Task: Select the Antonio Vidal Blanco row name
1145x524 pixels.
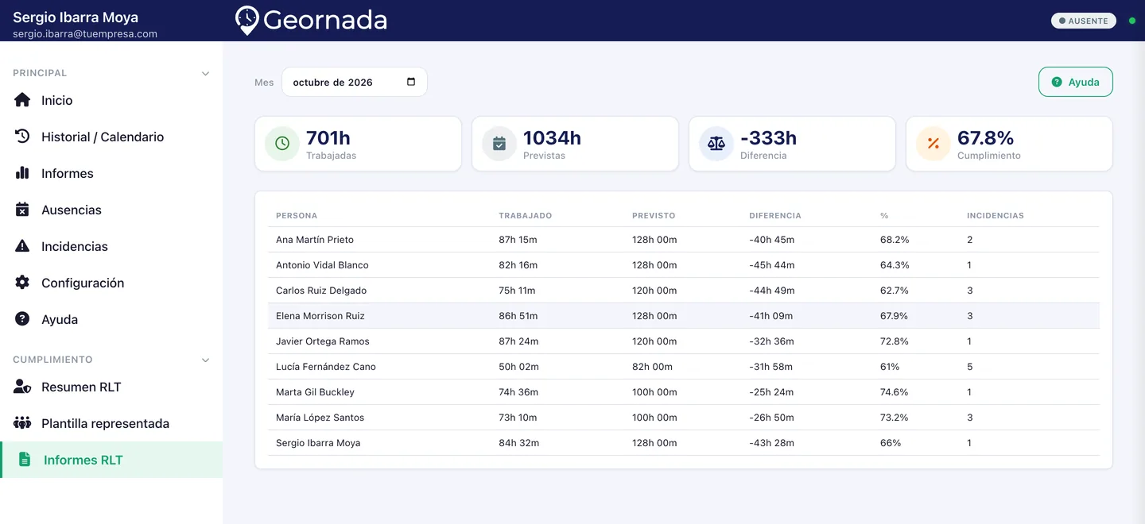Action: [x=322, y=265]
